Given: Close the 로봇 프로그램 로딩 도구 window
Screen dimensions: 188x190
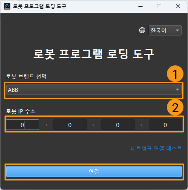Looking at the screenshot, I should 178,6.
